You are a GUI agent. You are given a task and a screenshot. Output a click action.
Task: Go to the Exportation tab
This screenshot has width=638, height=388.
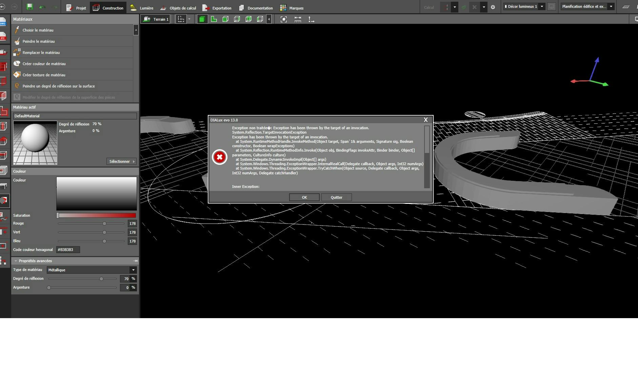pos(217,8)
